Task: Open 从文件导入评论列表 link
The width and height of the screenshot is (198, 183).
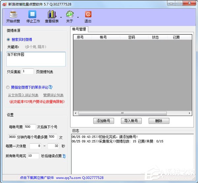Action: [23, 95]
